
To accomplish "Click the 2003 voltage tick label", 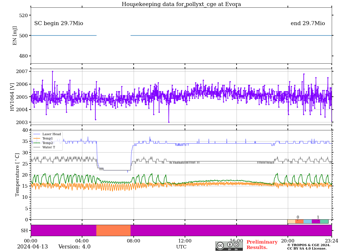I will pos(23,122).
